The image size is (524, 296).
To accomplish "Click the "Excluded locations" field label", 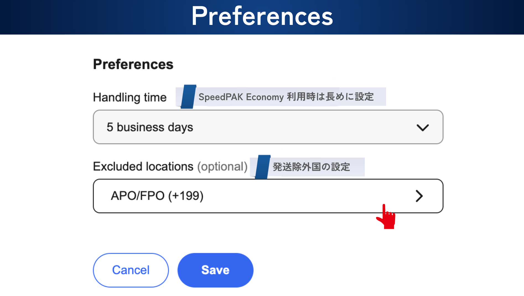I will (x=143, y=167).
